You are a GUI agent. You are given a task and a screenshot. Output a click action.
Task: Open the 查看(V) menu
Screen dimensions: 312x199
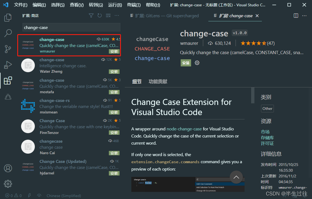pos(76,5)
